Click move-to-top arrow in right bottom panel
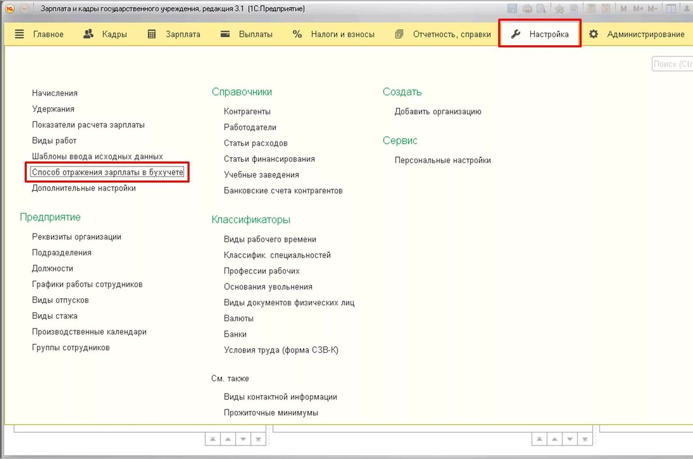 coord(539,439)
